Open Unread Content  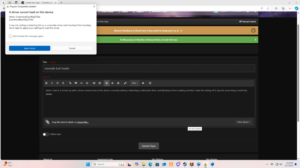point(247,22)
